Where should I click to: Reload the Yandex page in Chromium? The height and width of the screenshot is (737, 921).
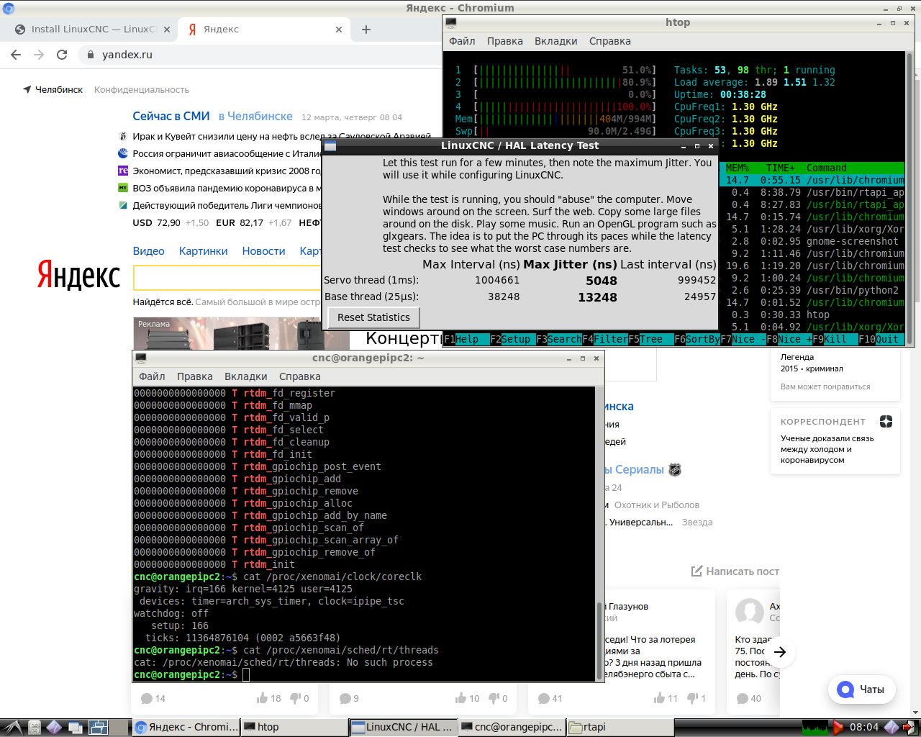62,55
